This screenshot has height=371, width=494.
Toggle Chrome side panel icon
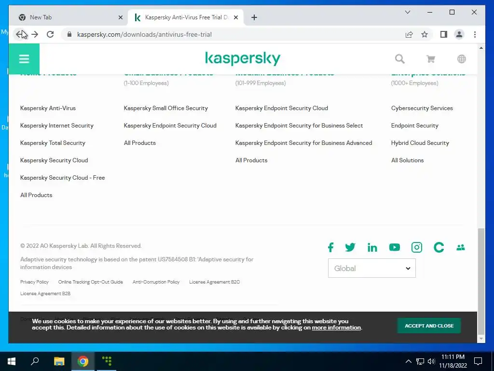coord(444,34)
